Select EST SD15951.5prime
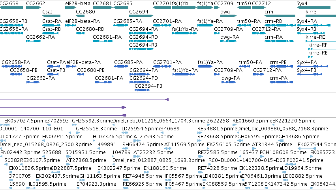Image resolution: width=336 pixels, height=190 pixels. [68, 156]
